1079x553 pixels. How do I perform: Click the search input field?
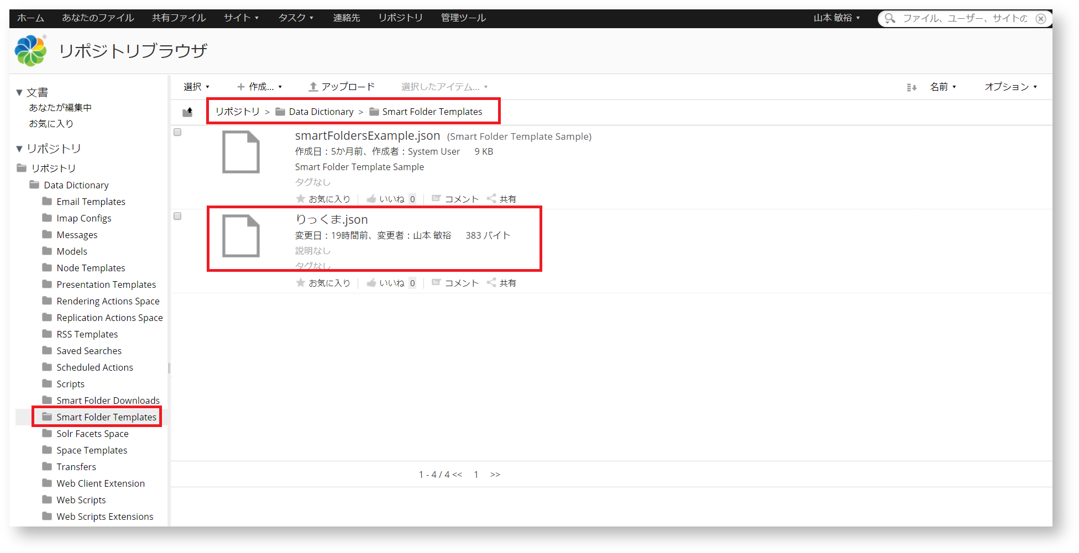(x=965, y=18)
